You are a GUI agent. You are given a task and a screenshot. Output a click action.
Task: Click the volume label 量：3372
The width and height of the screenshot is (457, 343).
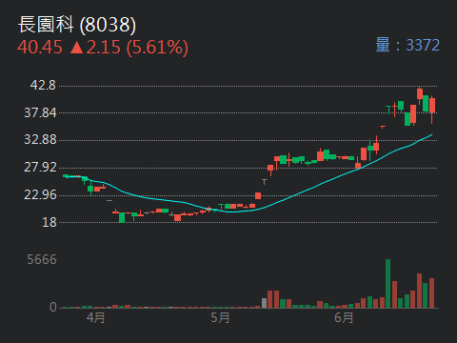point(407,45)
